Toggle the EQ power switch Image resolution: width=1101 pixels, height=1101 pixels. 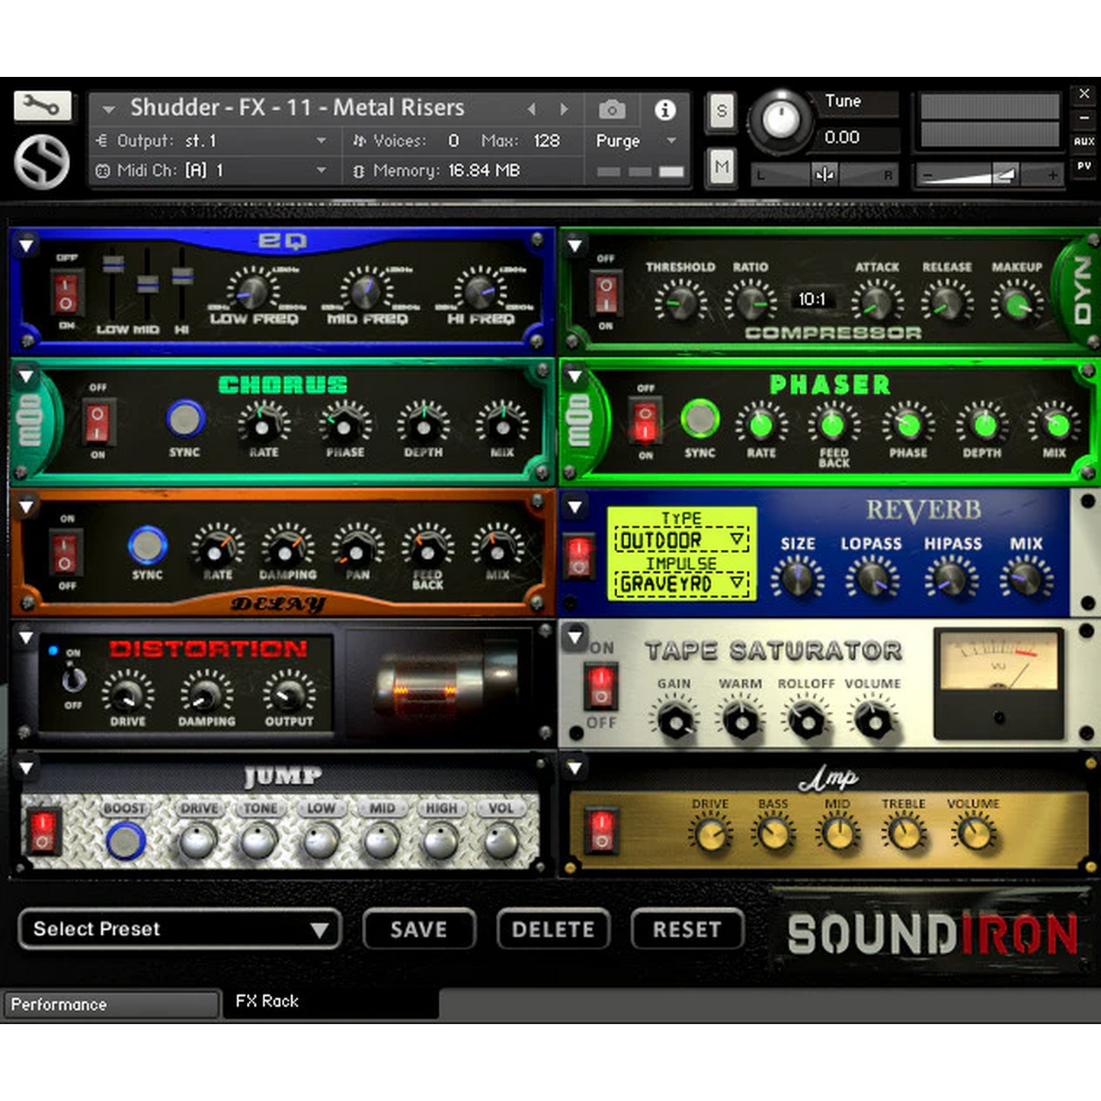click(66, 293)
